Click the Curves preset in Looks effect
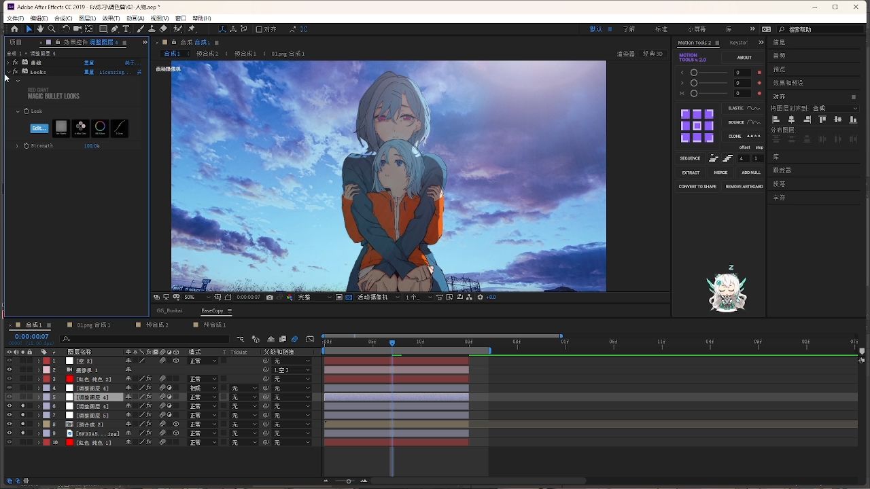 (119, 127)
